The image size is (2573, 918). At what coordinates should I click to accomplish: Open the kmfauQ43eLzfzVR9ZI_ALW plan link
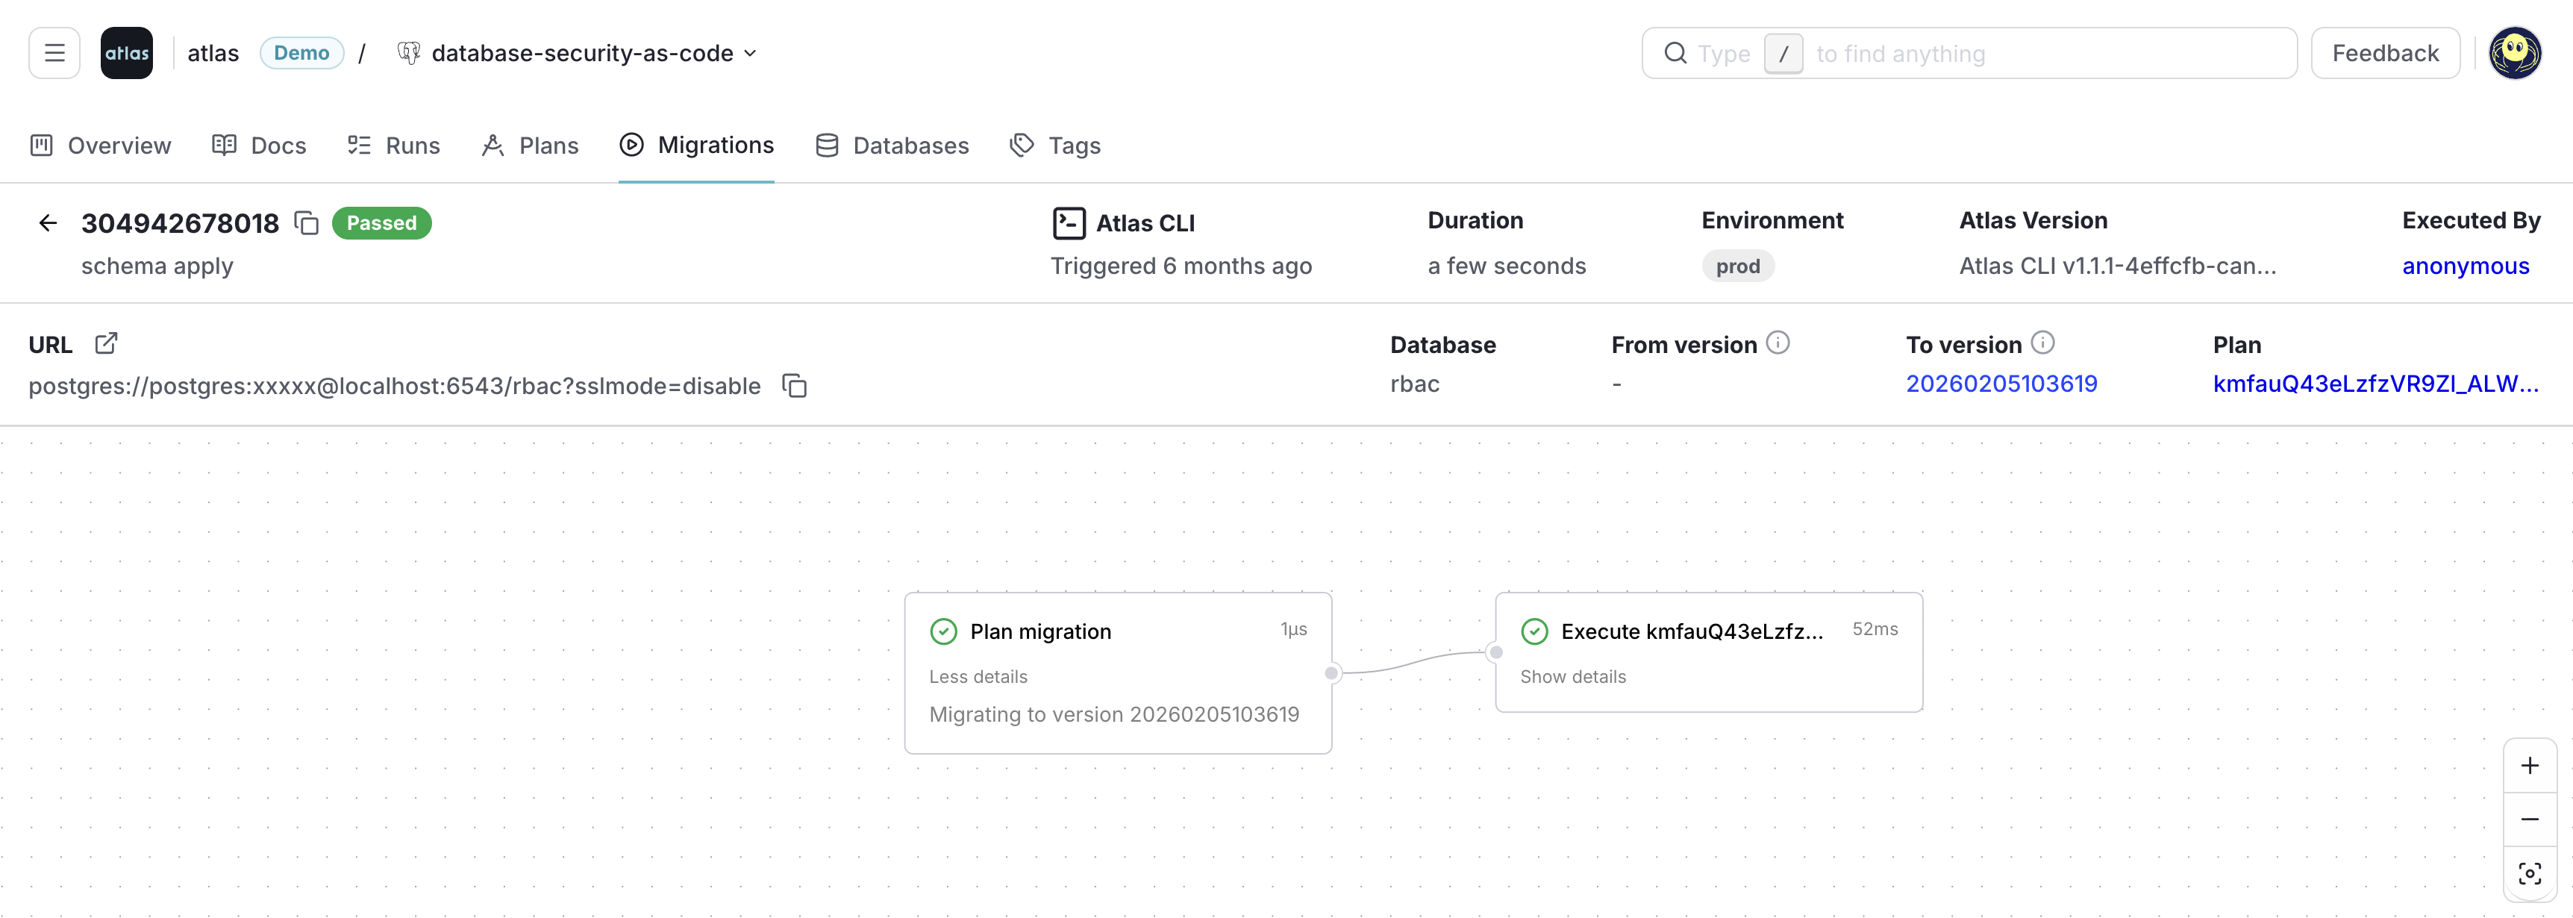[x=2375, y=384]
